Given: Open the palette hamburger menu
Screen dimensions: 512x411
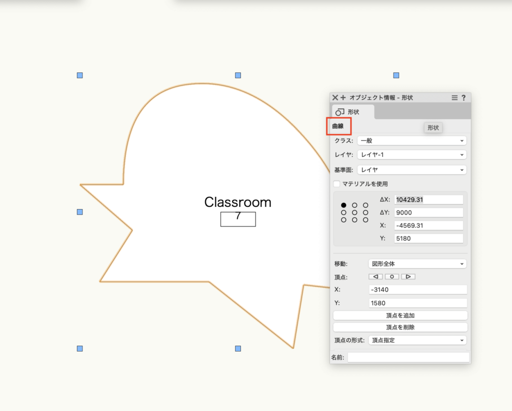Looking at the screenshot, I should (x=454, y=98).
